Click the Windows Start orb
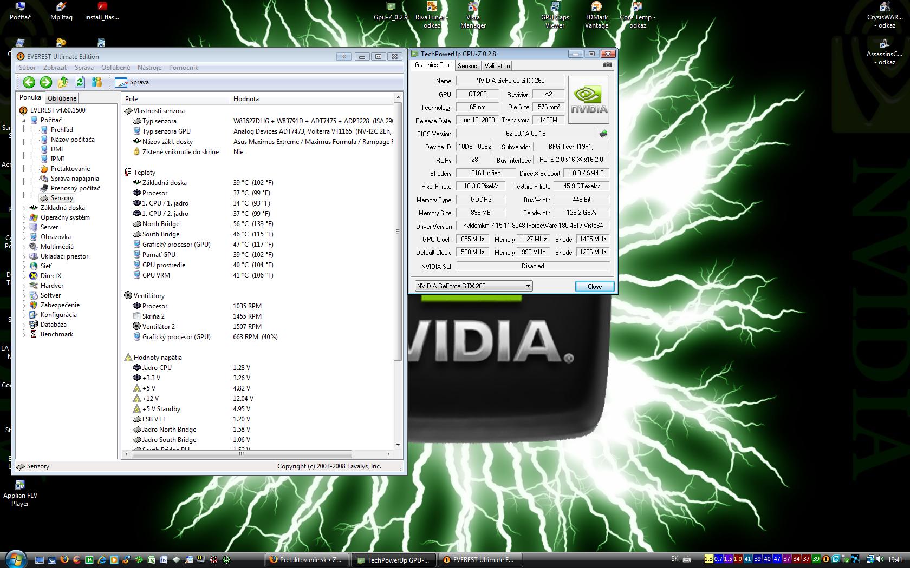This screenshot has height=568, width=910. (15, 559)
